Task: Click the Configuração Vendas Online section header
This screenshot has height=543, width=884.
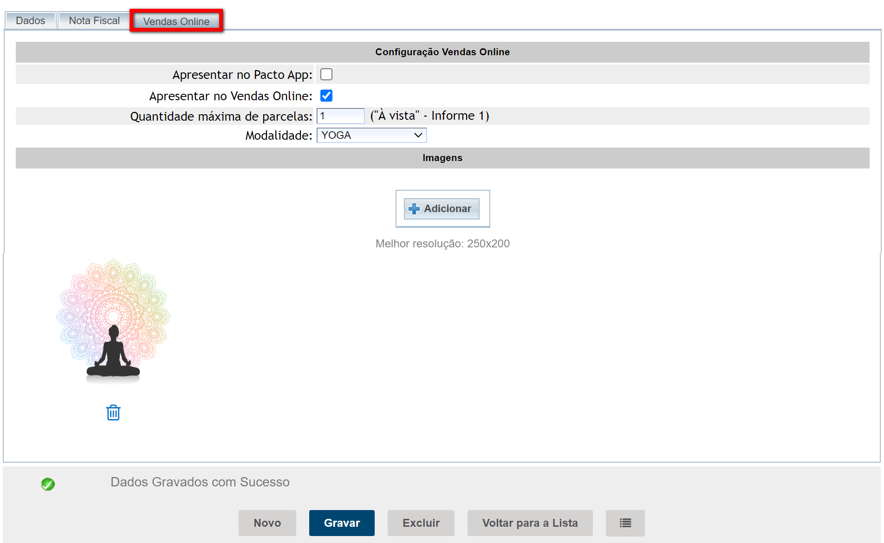Action: 442,52
